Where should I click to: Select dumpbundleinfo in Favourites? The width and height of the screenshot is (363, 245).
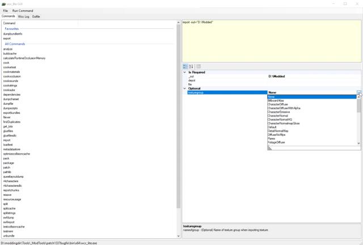(x=12, y=34)
